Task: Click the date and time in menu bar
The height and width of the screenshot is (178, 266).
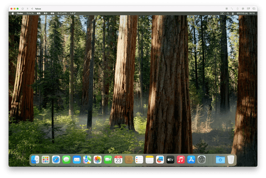Action: tap(246, 13)
